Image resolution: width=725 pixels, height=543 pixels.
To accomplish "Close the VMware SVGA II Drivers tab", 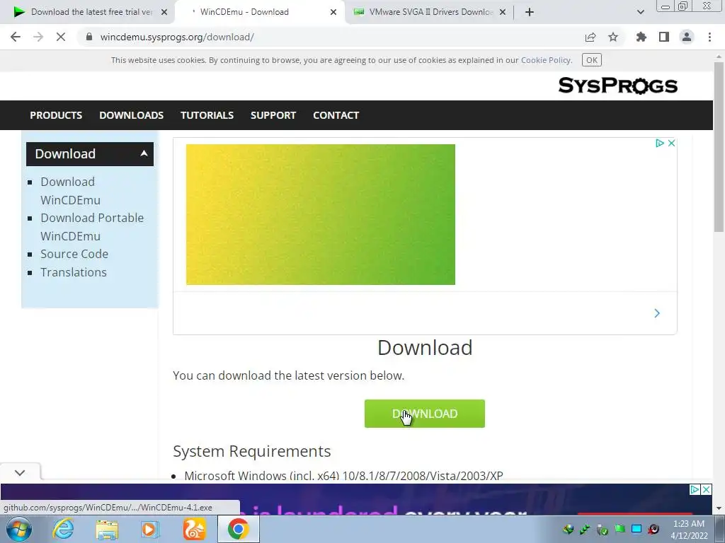I will (x=503, y=12).
